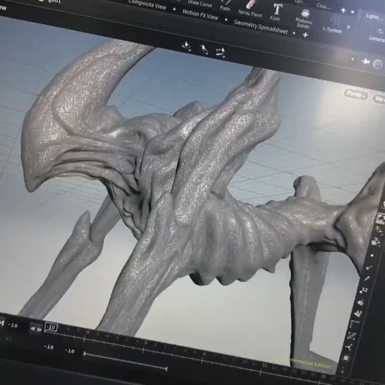Select the Camera shelf tool
Viewport: 385px width, 385px height.
tap(378, 35)
